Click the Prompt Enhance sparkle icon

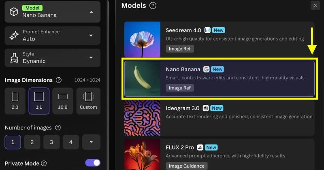[x=14, y=36]
